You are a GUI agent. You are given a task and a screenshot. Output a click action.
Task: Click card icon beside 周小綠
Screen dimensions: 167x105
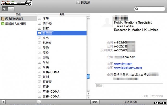point(39,23)
